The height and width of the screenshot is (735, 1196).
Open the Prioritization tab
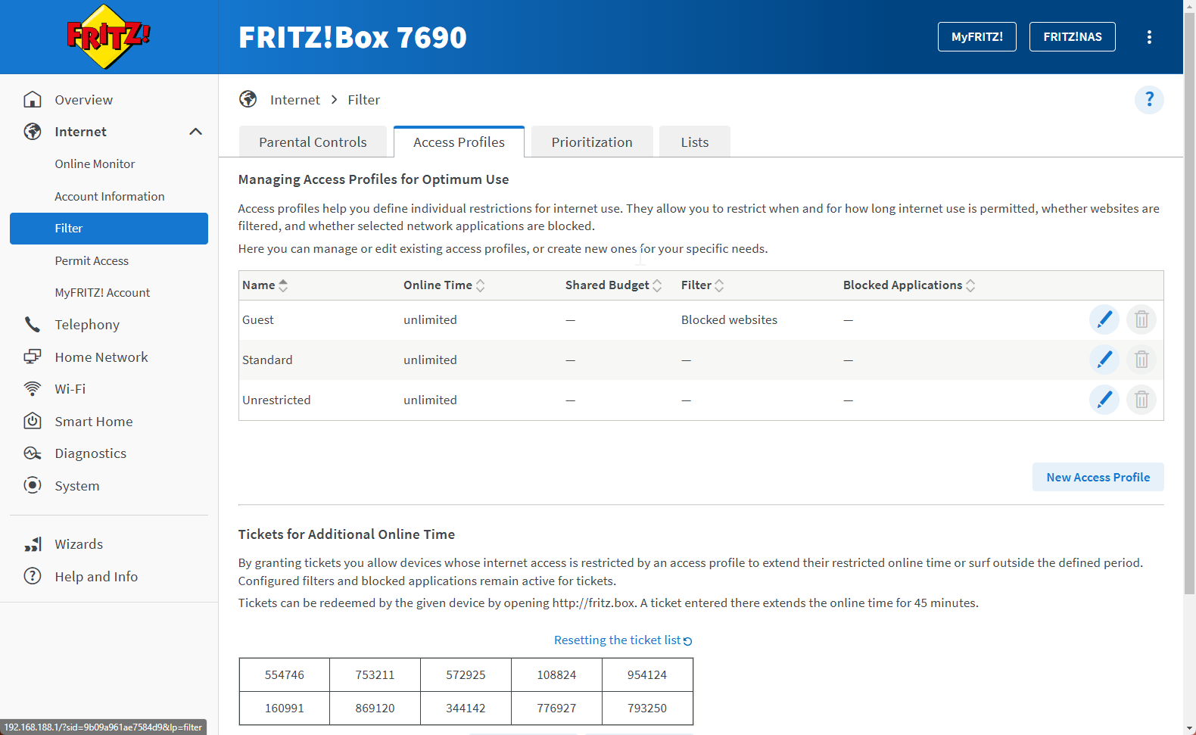[x=591, y=142]
